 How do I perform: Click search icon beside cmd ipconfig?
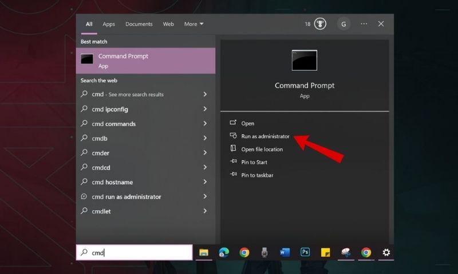84,108
